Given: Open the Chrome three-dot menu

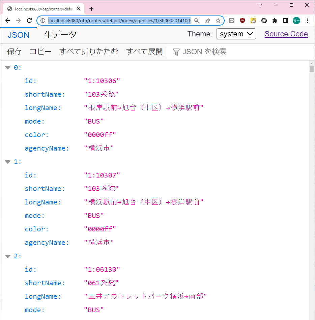Looking at the screenshot, I should (x=307, y=21).
